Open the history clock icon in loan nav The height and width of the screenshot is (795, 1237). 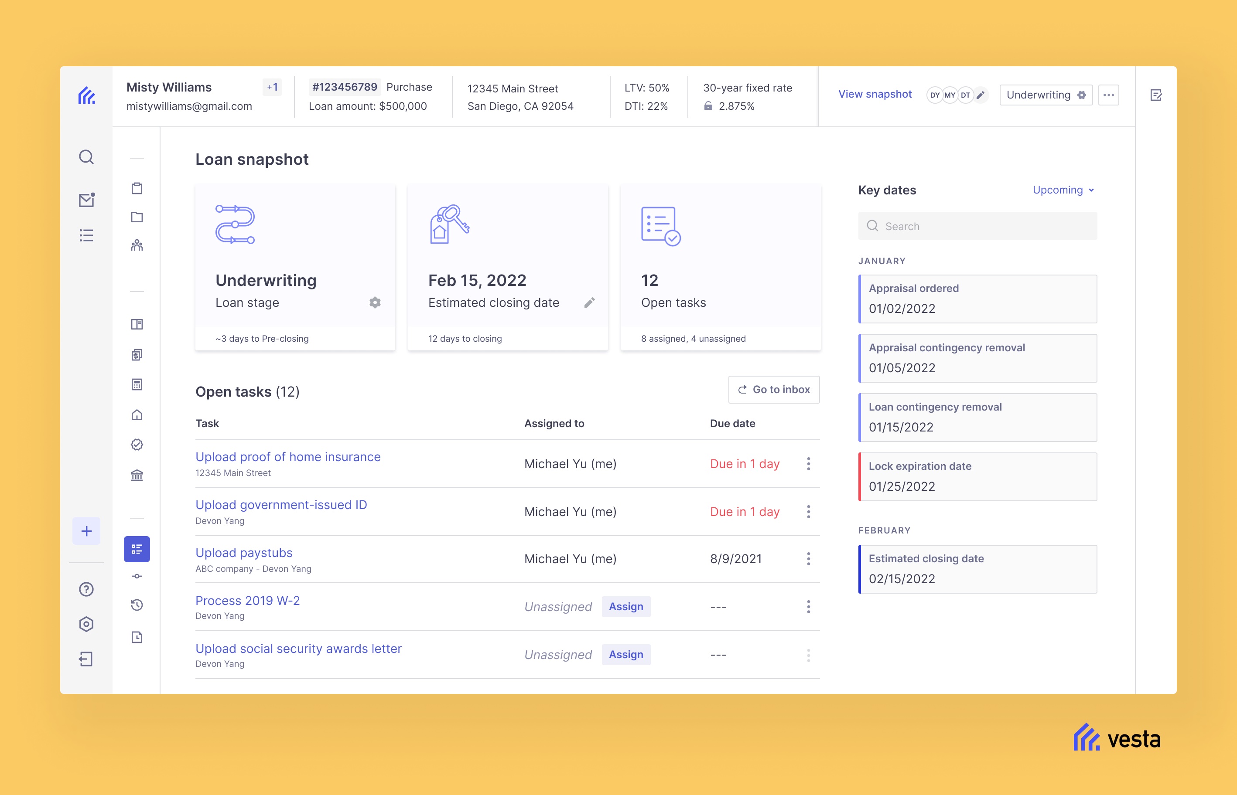coord(137,605)
